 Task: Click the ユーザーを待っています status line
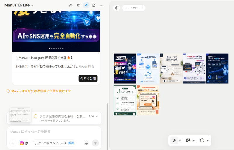pos(55,120)
